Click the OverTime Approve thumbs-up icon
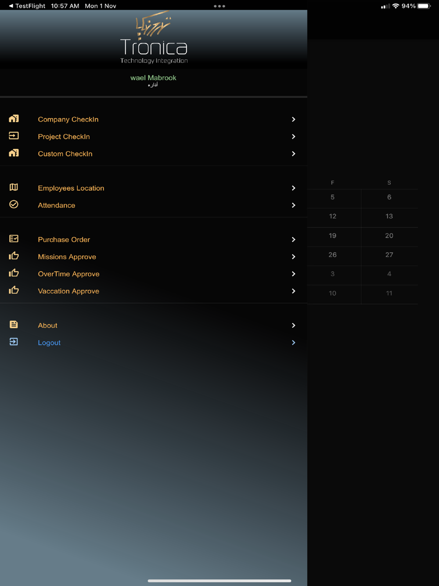The height and width of the screenshot is (586, 439). 14,273
